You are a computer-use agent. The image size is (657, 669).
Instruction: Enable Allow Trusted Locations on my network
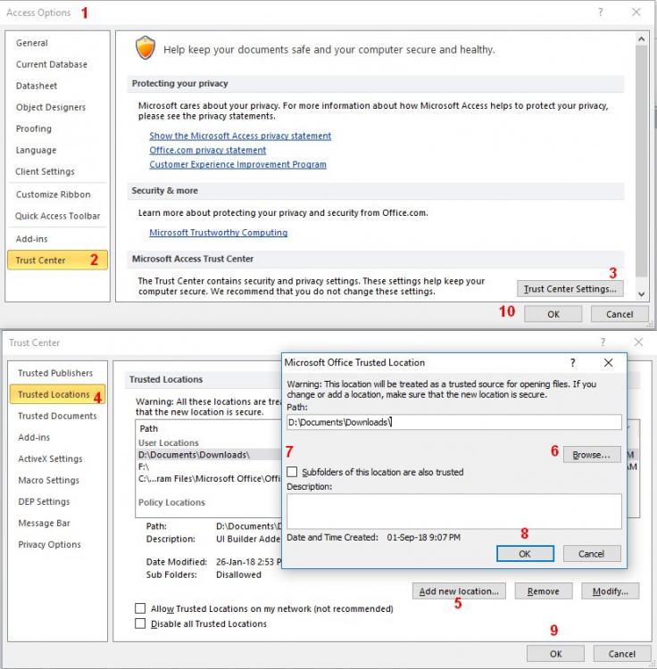[x=140, y=608]
